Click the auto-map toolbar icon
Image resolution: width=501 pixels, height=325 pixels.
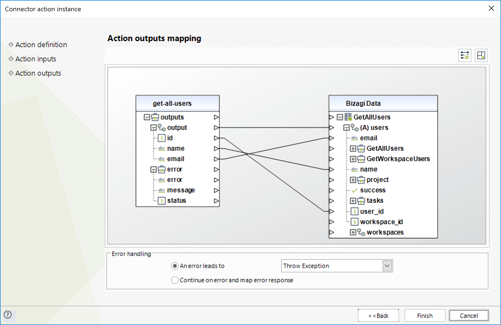pyautogui.click(x=465, y=55)
